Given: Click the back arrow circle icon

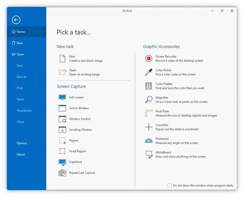Looking at the screenshot, I should [16, 20].
